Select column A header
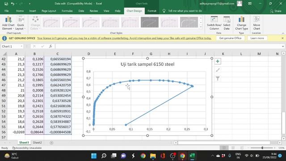This screenshot has height=161, width=286. point(16,54)
